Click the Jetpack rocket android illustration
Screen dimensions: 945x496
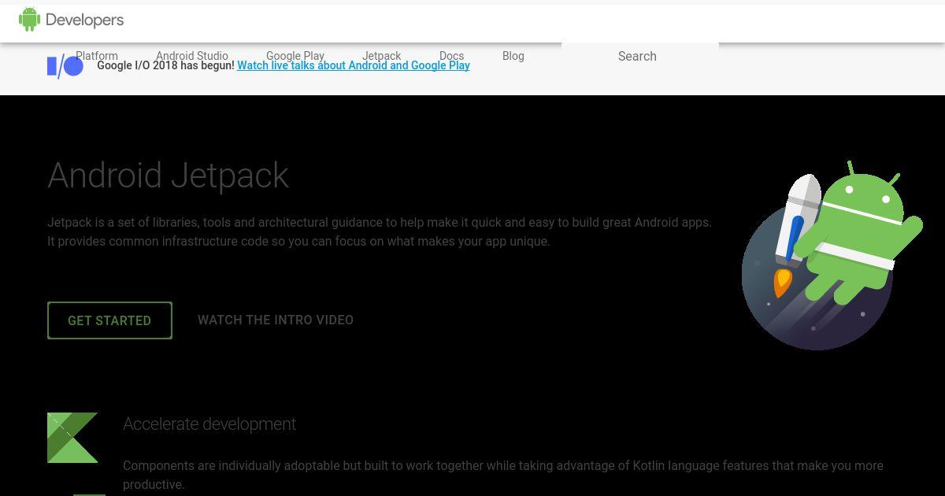click(832, 255)
